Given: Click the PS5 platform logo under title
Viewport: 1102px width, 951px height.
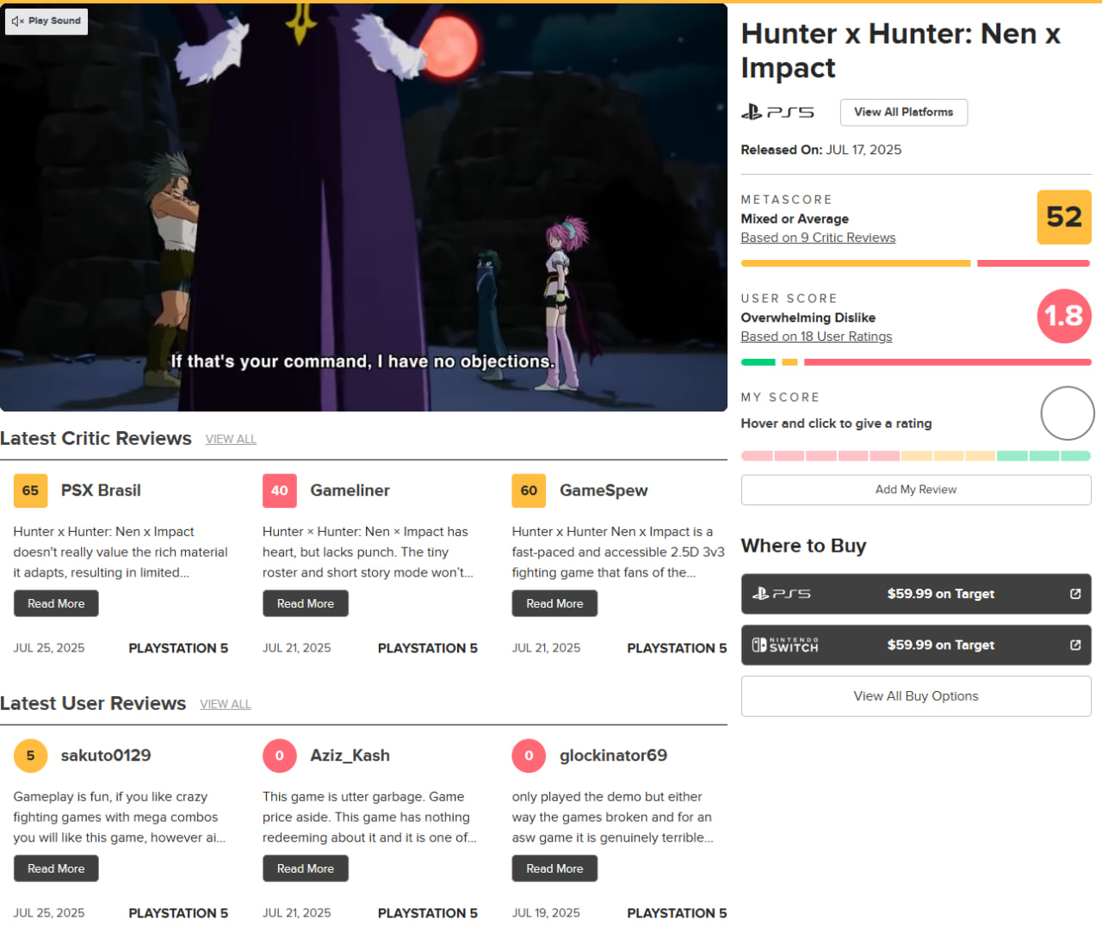Looking at the screenshot, I should (777, 113).
